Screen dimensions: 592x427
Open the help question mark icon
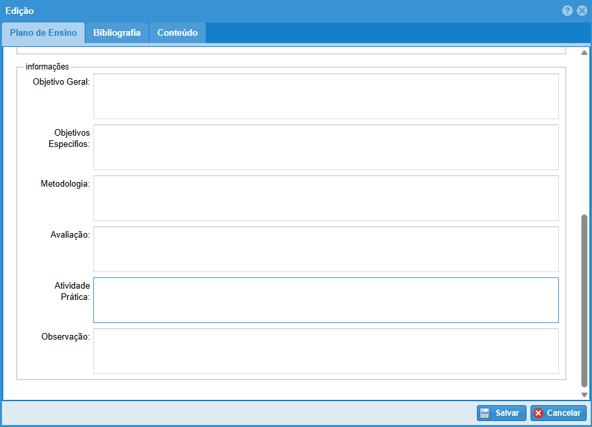[x=568, y=11]
